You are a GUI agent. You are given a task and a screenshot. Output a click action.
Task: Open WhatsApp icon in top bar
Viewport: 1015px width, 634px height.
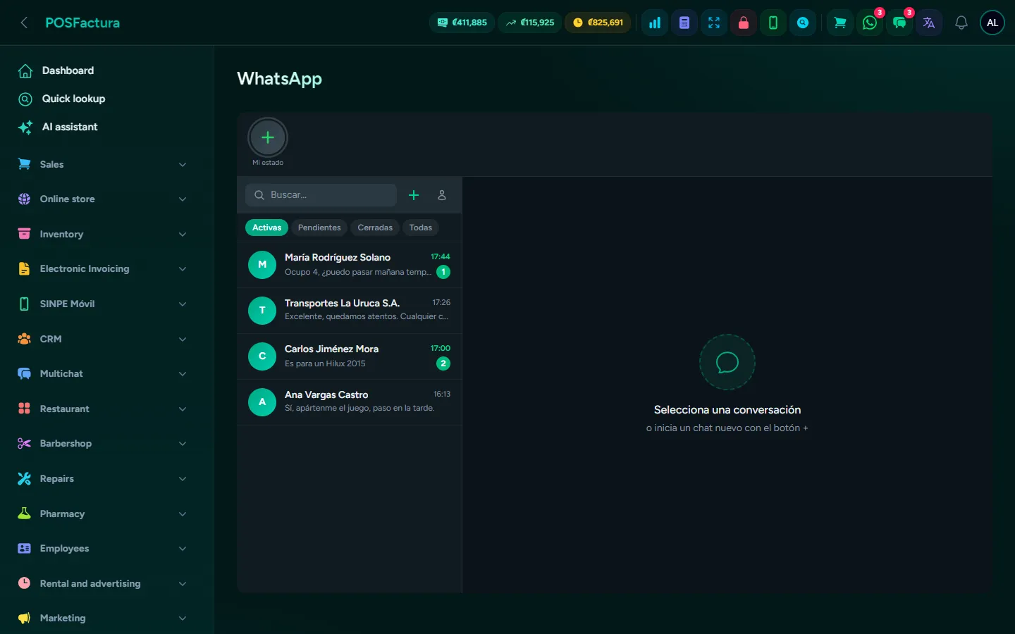[x=870, y=23]
